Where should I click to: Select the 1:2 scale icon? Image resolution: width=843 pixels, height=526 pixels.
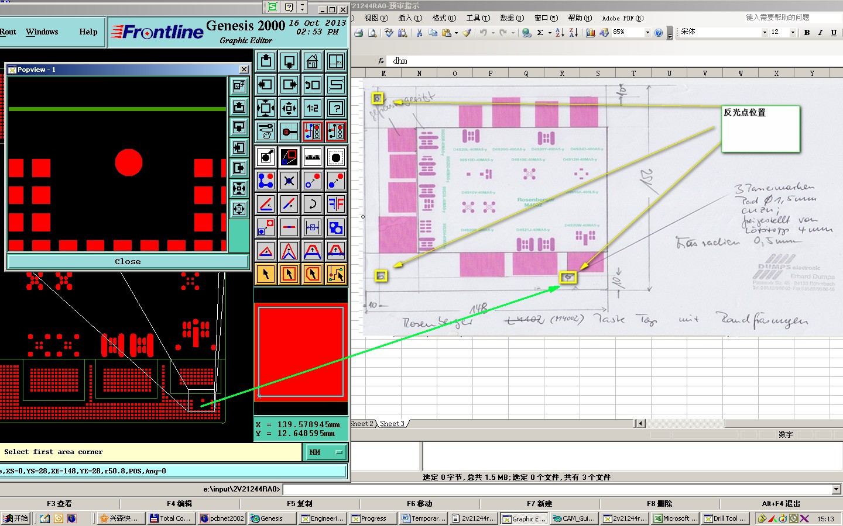click(x=313, y=108)
